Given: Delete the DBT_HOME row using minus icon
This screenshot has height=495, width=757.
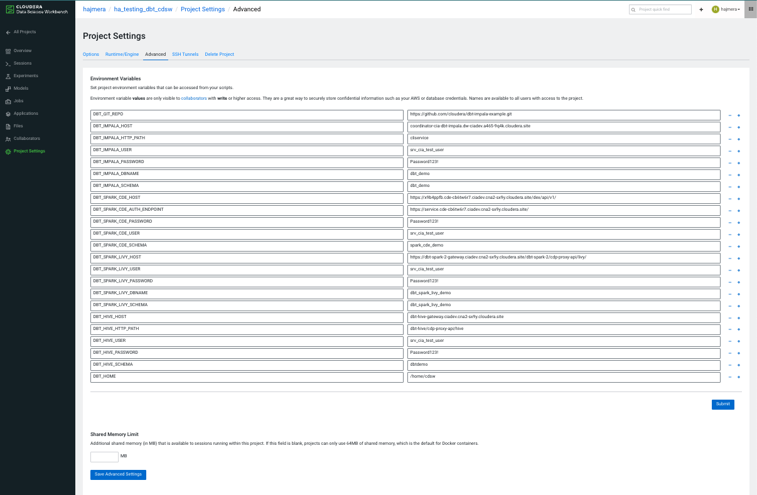Looking at the screenshot, I should (730, 377).
